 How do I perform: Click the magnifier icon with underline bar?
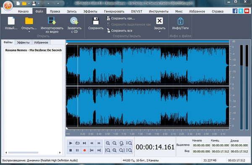[121, 143]
